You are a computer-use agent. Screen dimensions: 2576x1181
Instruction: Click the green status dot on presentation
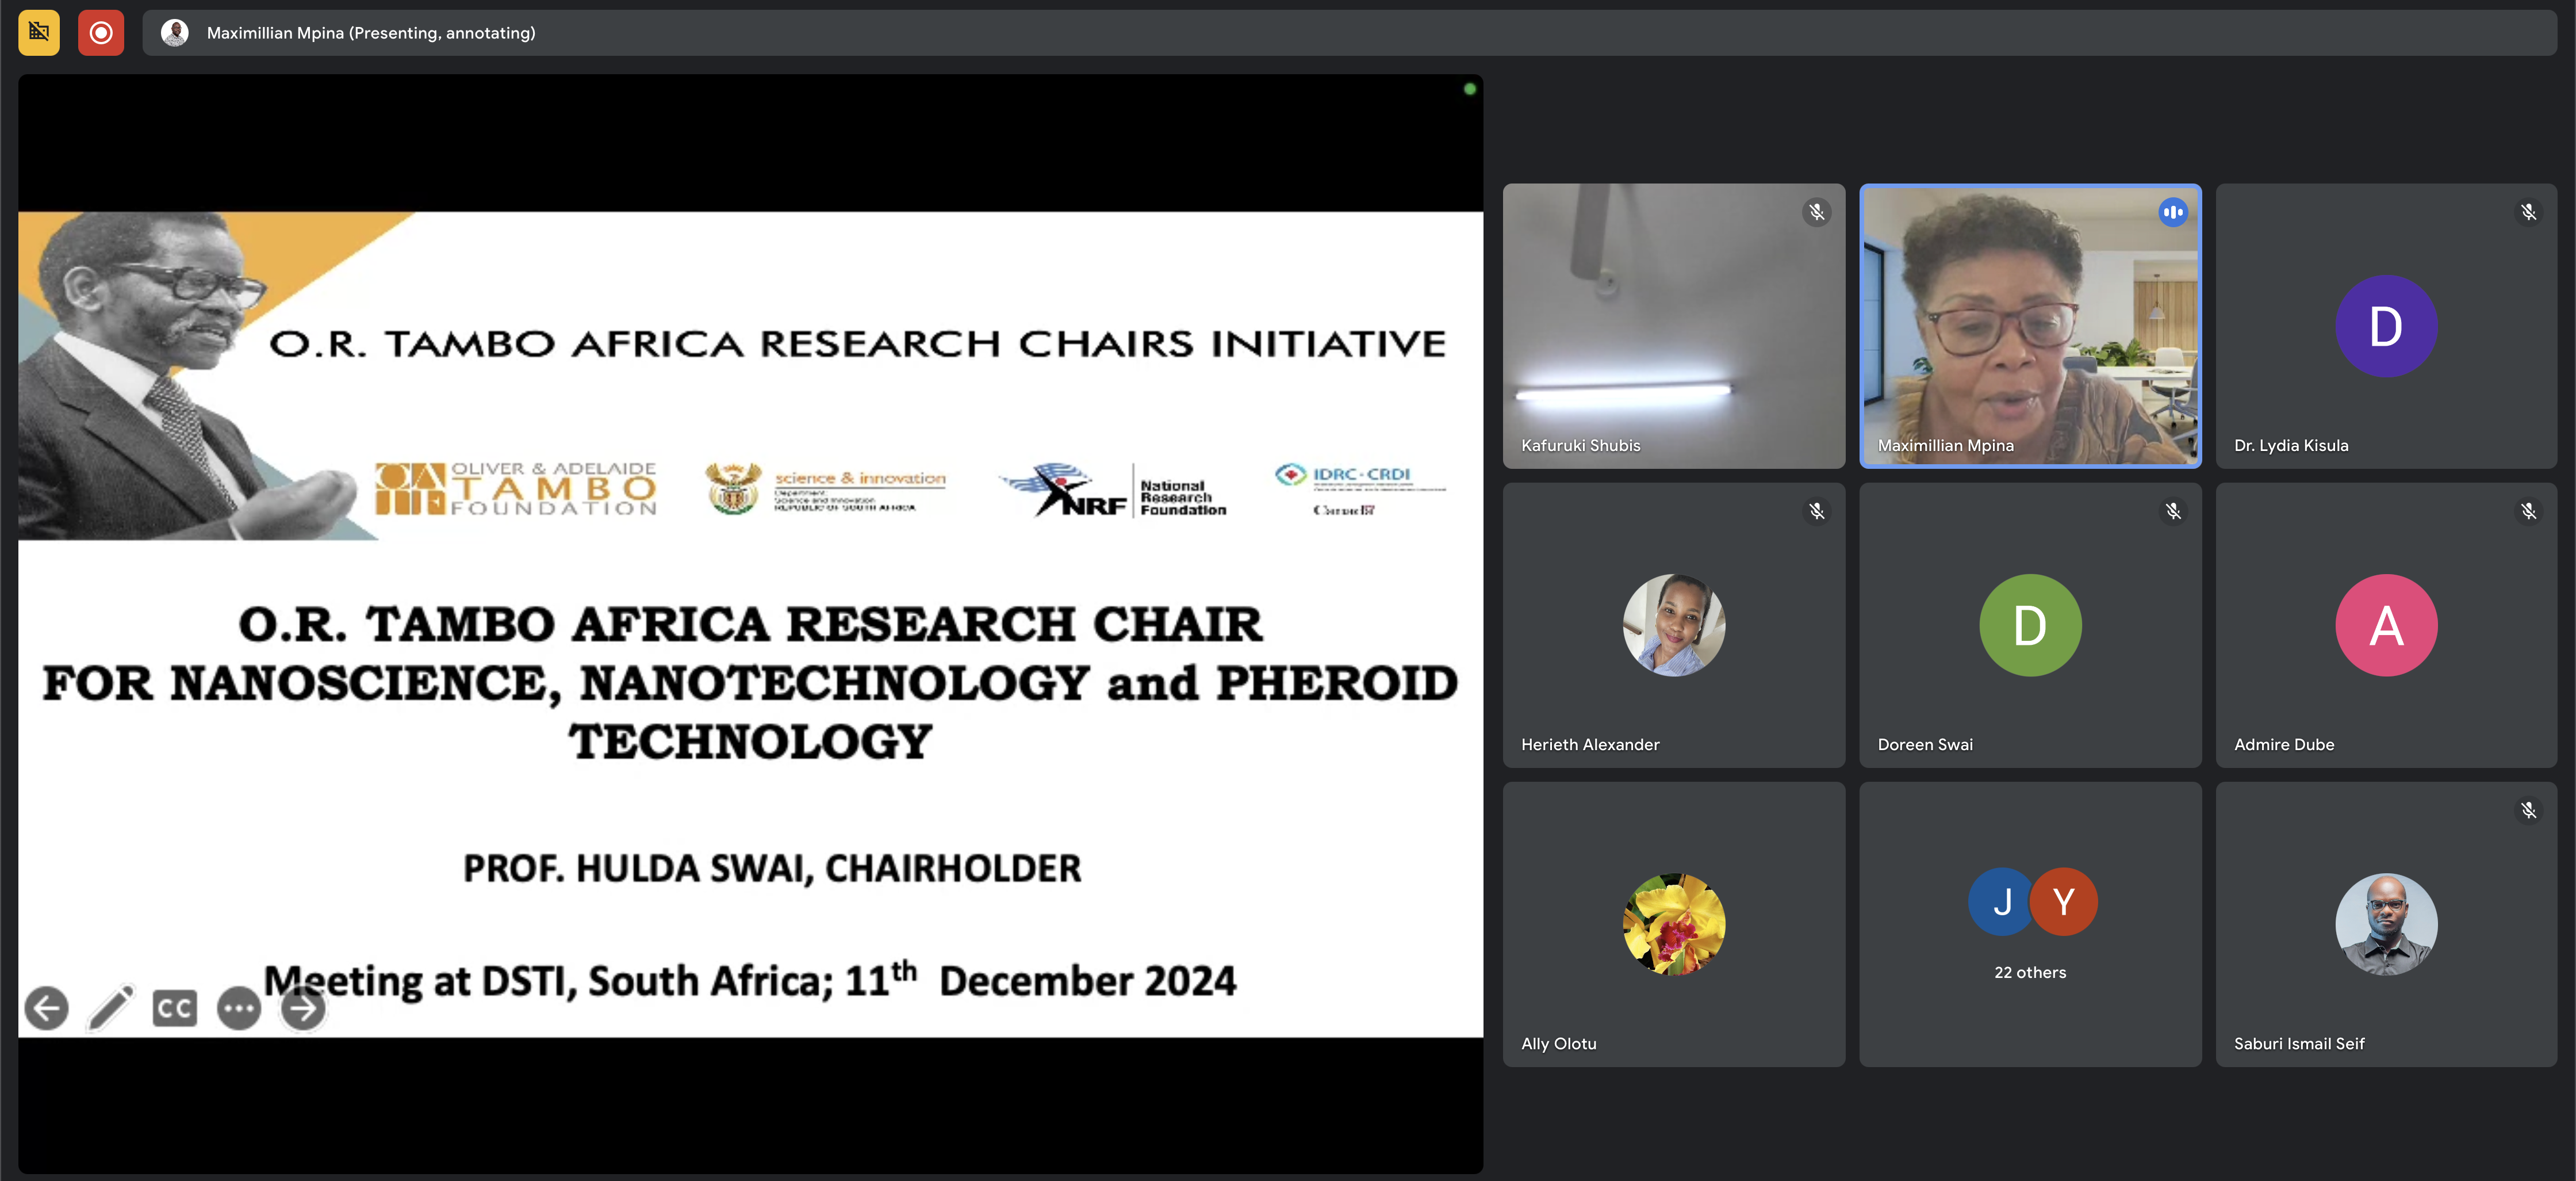(1469, 89)
